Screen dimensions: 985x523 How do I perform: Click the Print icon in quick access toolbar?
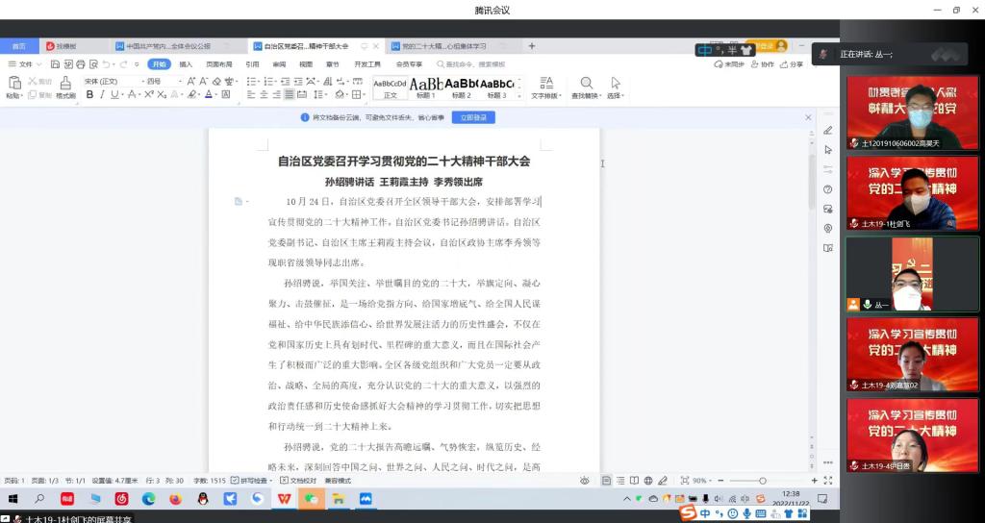[x=81, y=64]
